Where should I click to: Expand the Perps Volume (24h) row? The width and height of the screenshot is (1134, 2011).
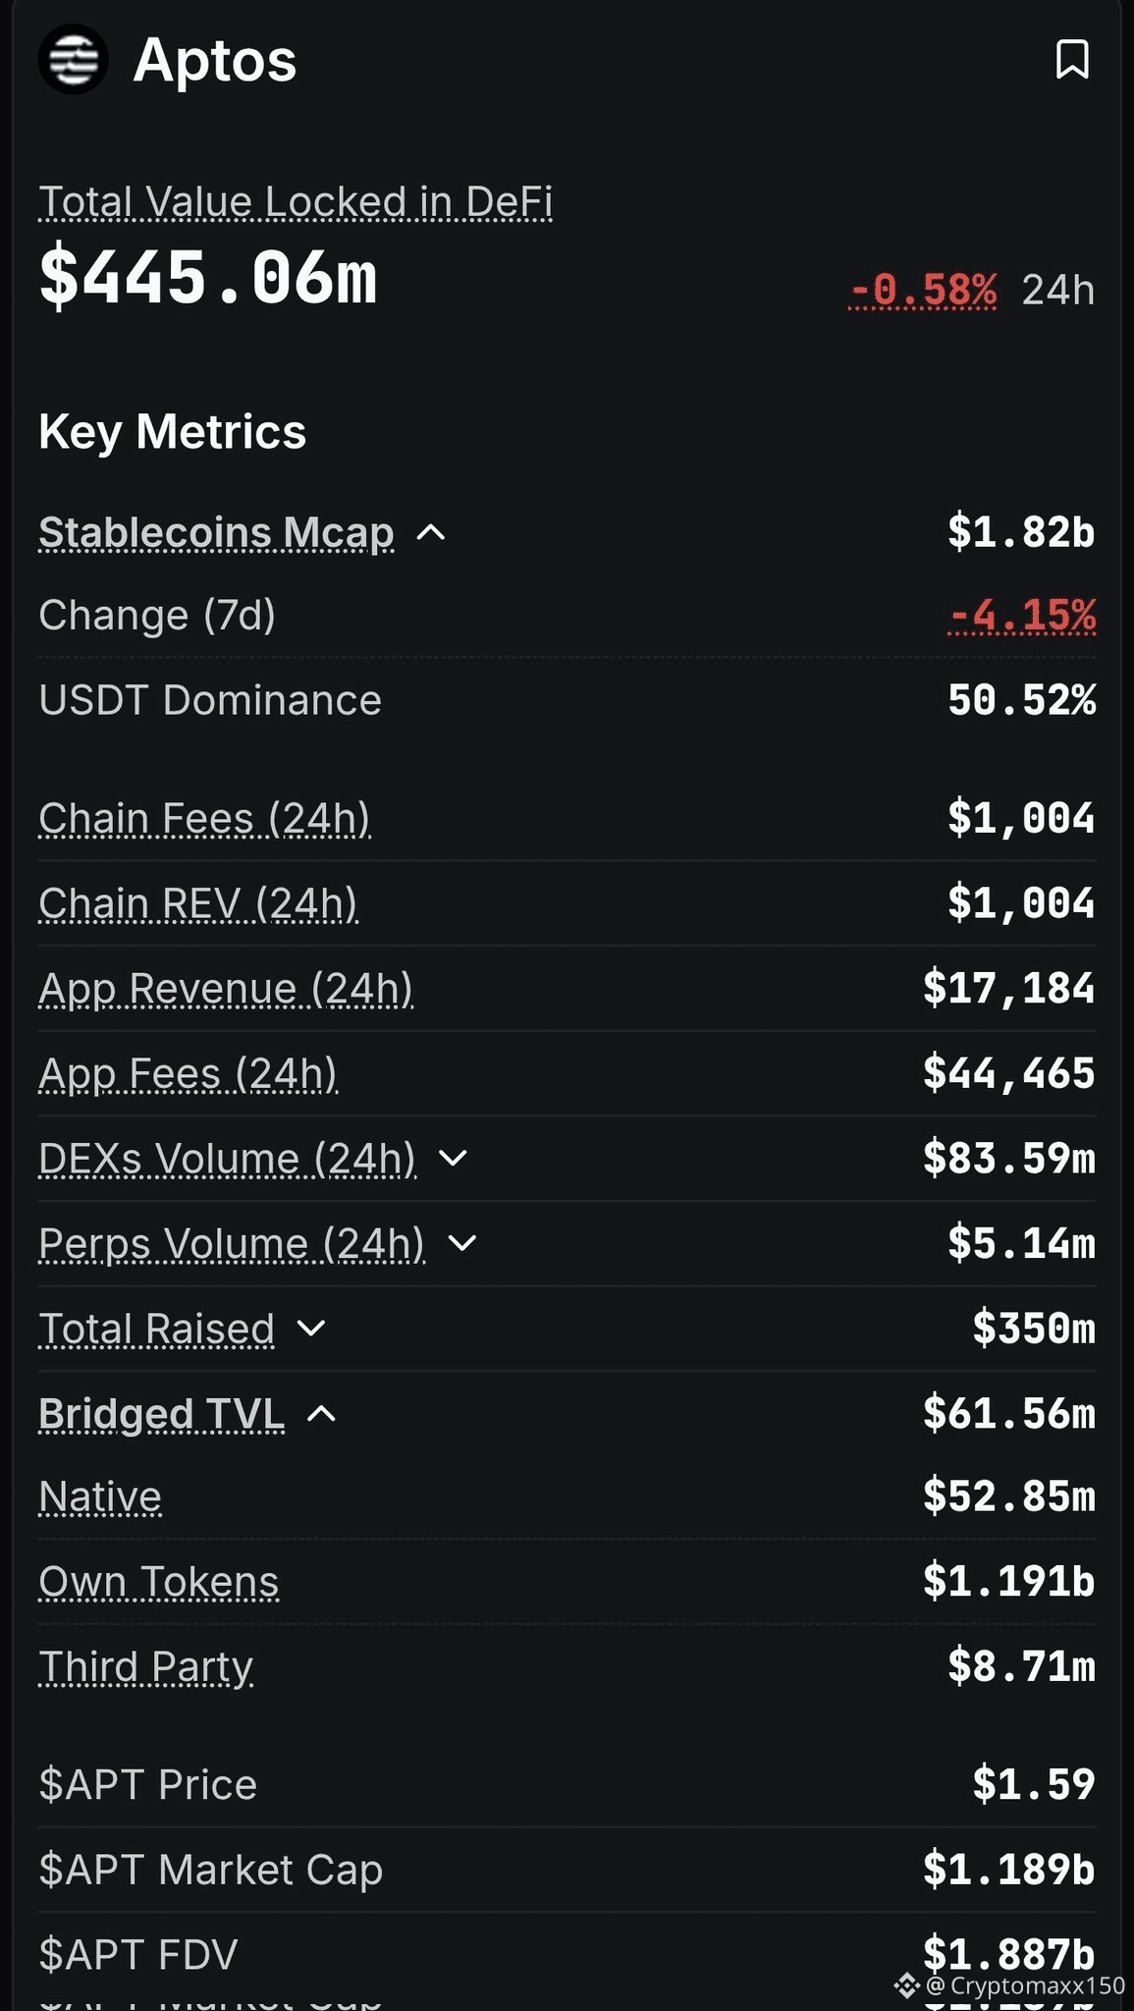461,1244
